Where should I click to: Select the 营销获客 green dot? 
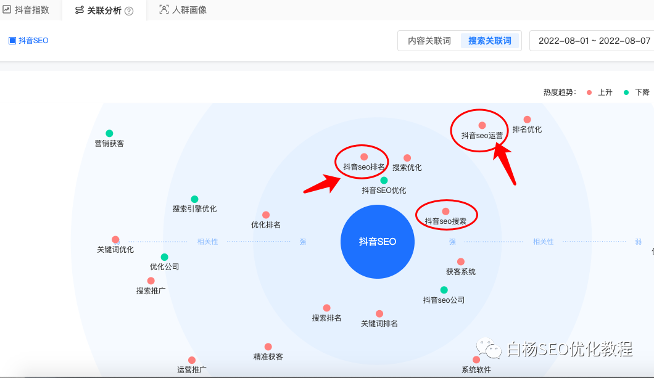tap(109, 133)
